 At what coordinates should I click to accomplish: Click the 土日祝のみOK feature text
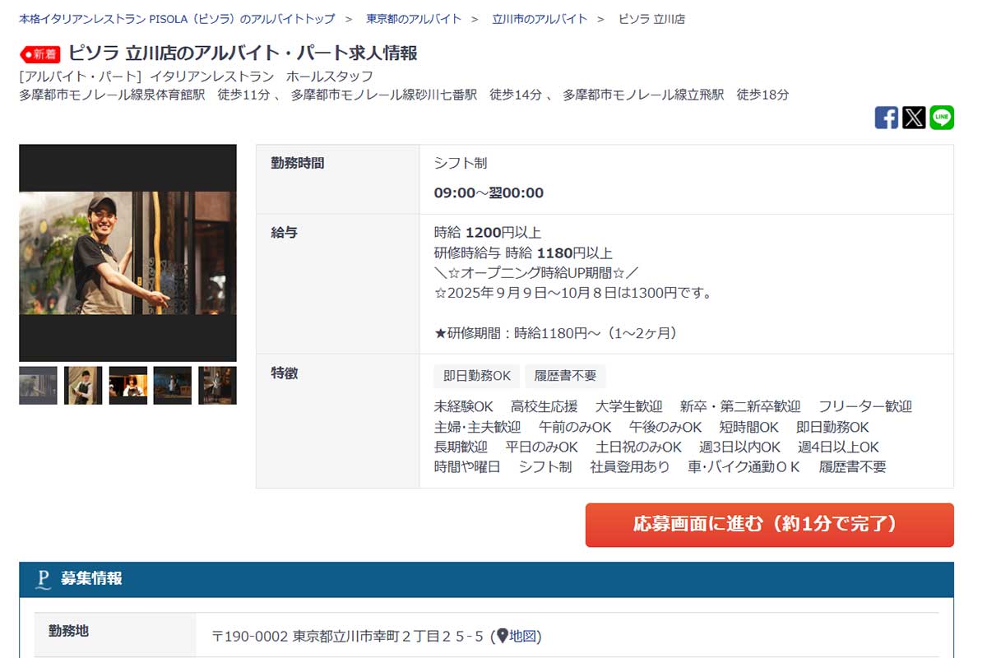(x=639, y=447)
